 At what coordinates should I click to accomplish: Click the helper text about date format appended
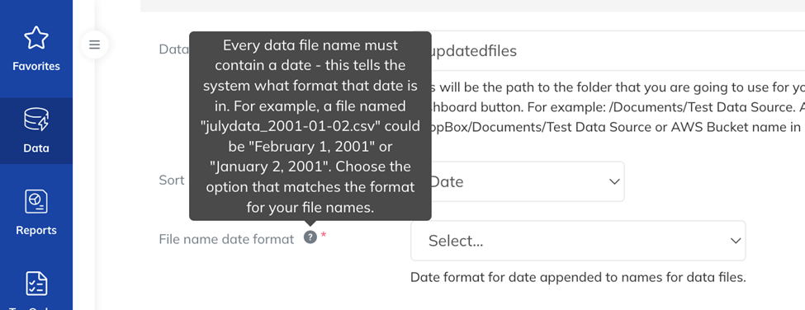(x=578, y=278)
